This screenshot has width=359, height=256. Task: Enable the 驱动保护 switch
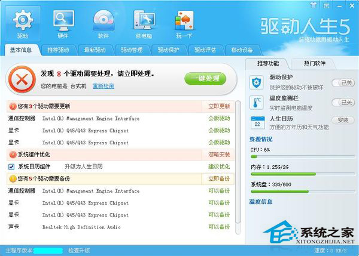[342, 83]
